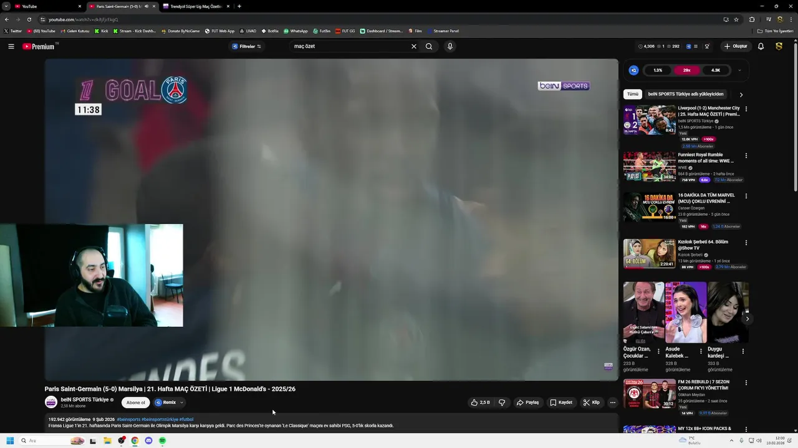Advance the Shorts shelf with the next arrow

748,319
